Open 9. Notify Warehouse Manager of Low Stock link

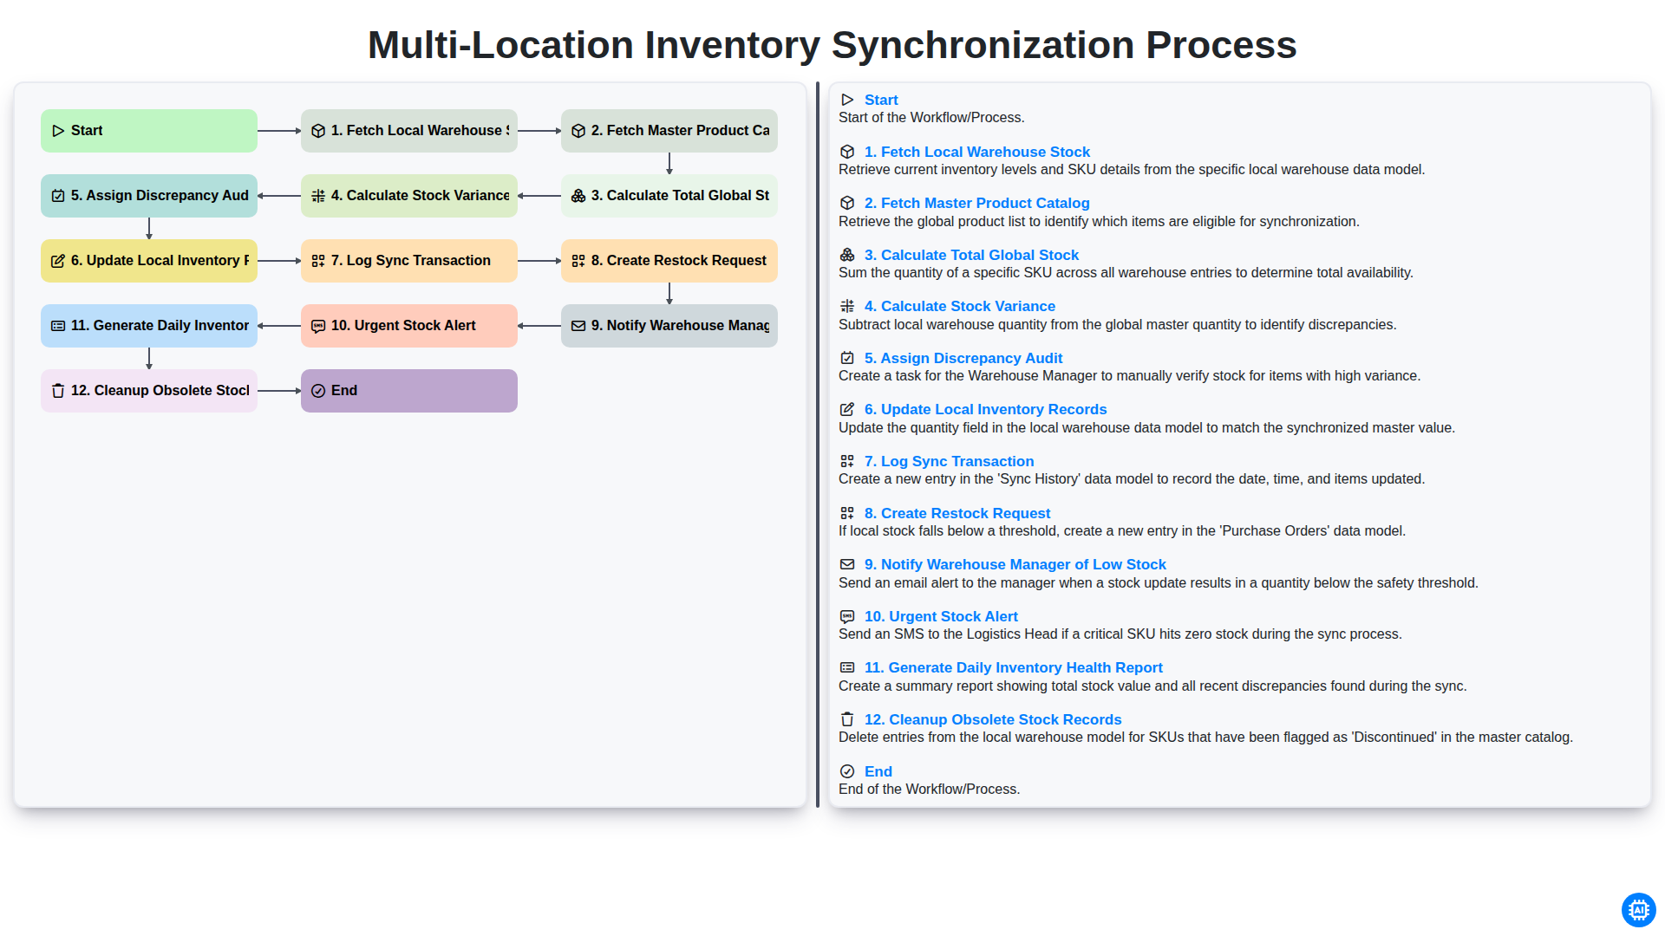[x=1015, y=564]
